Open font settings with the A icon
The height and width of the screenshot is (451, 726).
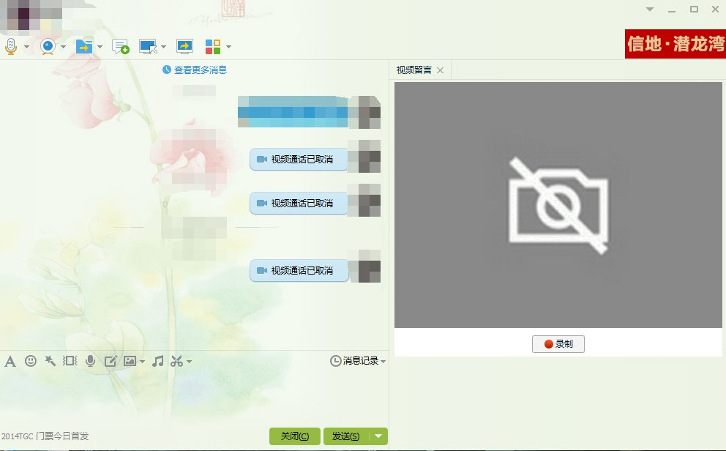point(10,361)
